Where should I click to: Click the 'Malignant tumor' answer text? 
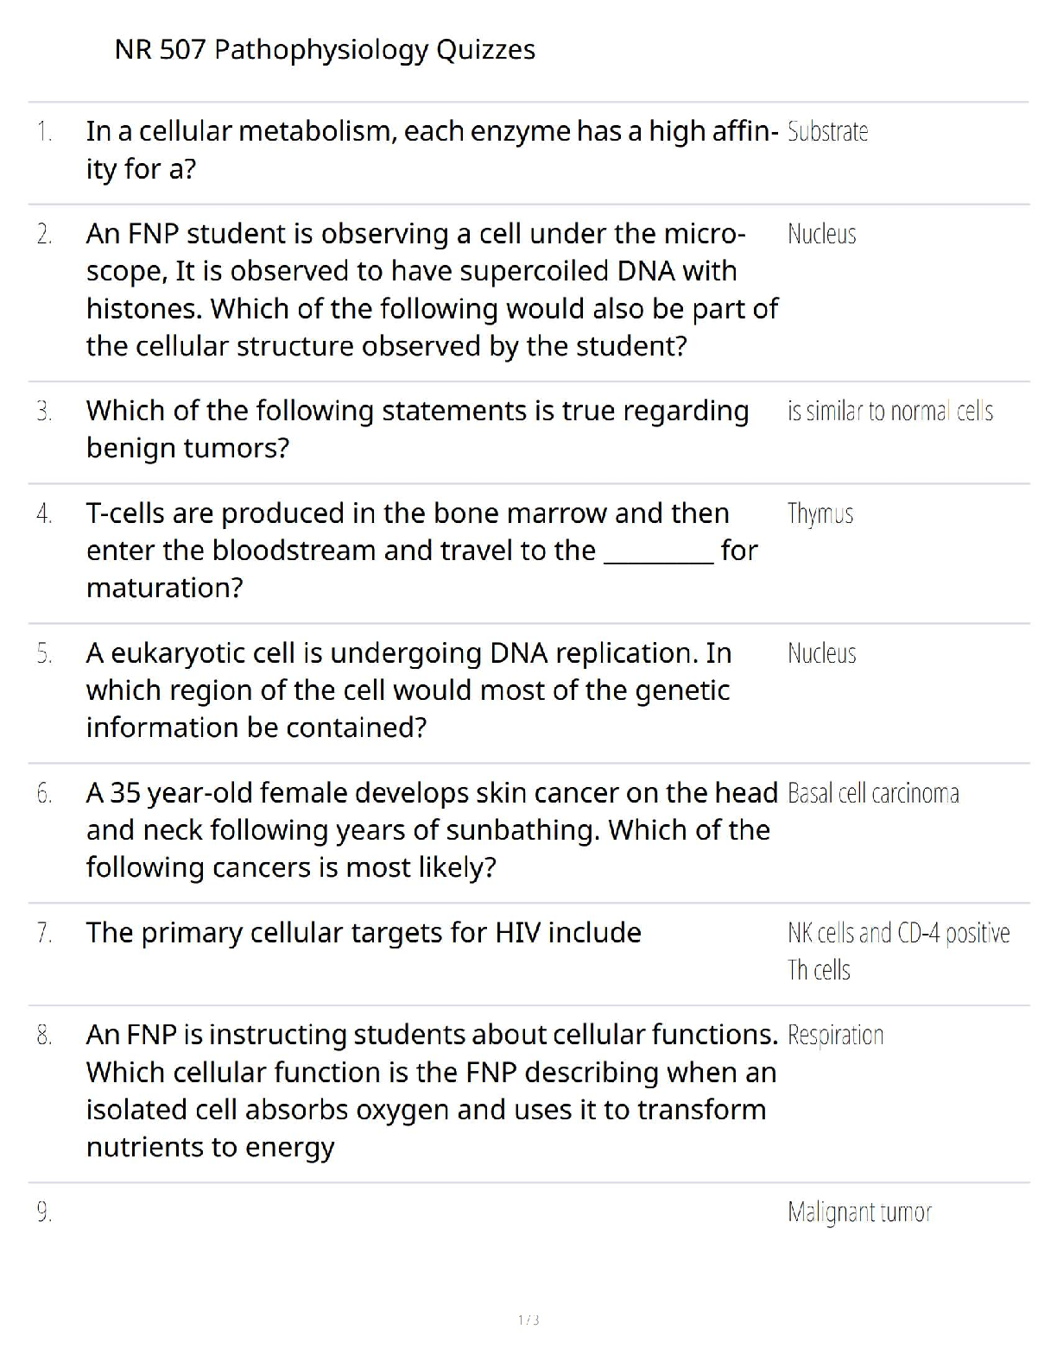click(x=859, y=1213)
